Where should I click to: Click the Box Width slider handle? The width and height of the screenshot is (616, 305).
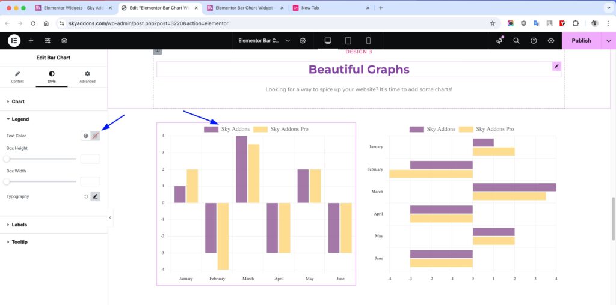(6, 181)
